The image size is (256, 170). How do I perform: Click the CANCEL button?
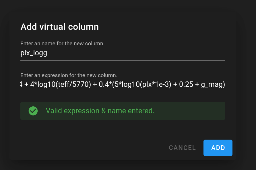coord(182,148)
